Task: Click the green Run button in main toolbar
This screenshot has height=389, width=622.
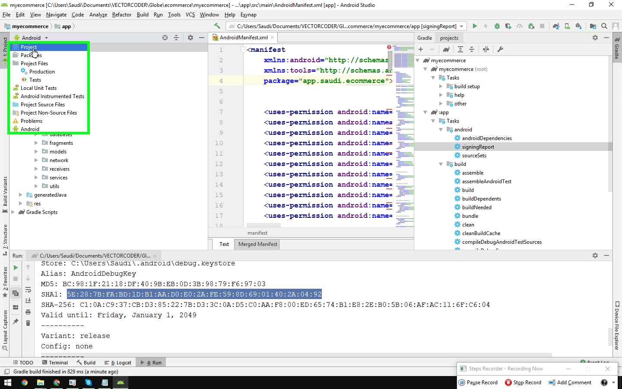Action: click(475, 26)
